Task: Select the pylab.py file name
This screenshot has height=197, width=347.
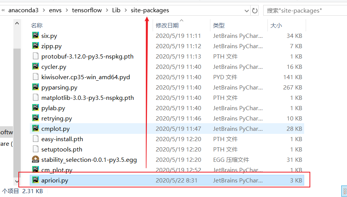Action: [x=53, y=108]
